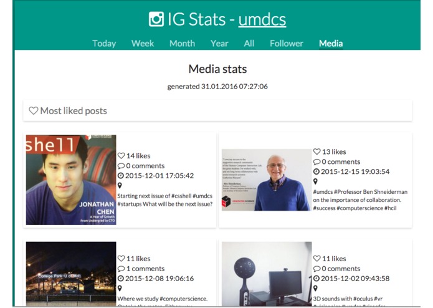Open the Jonathan Chen shell magazine thumbnail

[71, 180]
